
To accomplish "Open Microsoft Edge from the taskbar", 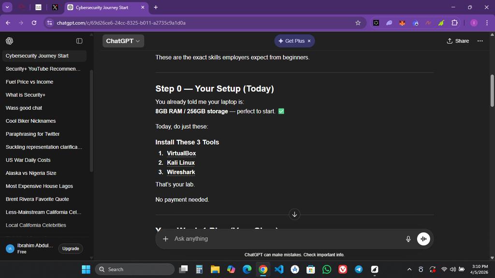I will (x=247, y=269).
